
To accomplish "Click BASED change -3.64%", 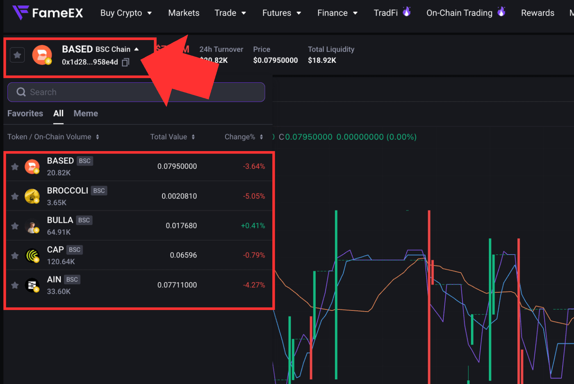I will [254, 167].
